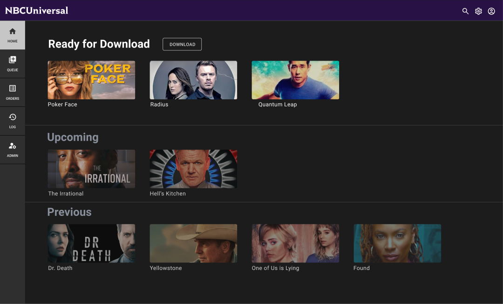503x304 pixels.
Task: Open the user account profile icon
Action: pyautogui.click(x=491, y=11)
